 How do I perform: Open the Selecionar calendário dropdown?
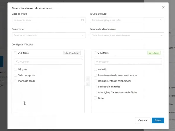coord(49,35)
